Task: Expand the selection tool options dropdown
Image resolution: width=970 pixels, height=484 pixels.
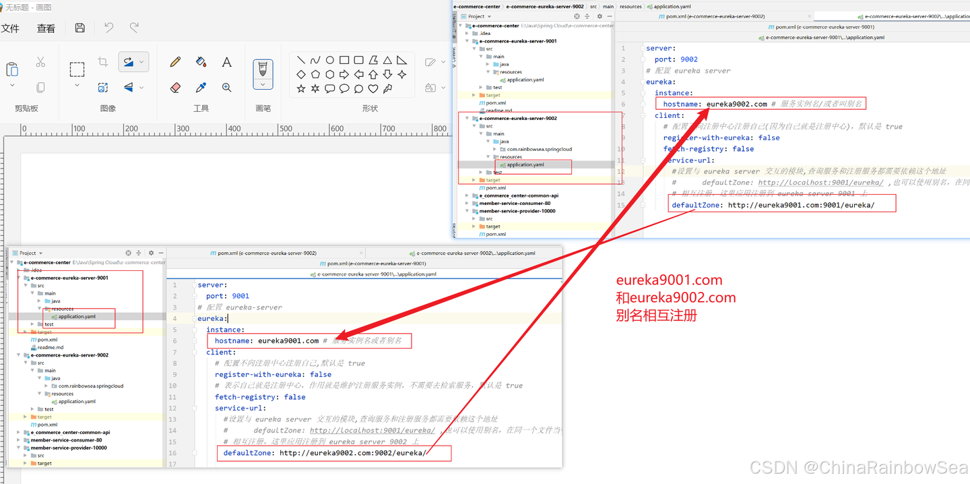Action: (x=77, y=86)
